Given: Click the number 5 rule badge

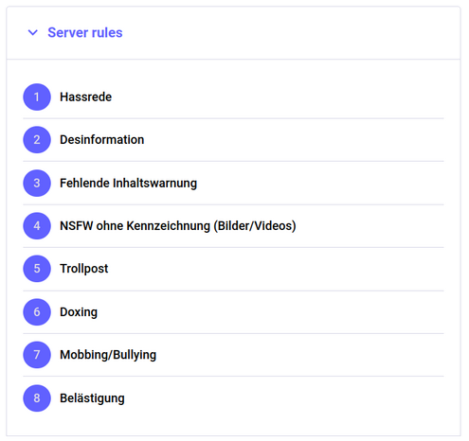Looking at the screenshot, I should (37, 269).
